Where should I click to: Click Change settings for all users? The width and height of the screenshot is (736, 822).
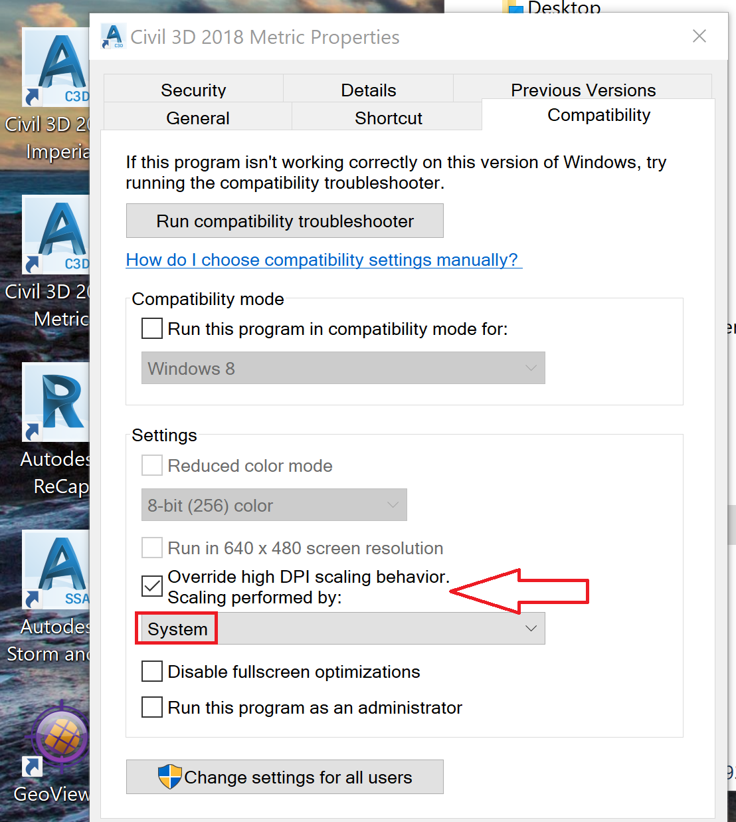pos(284,777)
